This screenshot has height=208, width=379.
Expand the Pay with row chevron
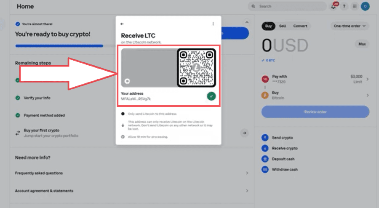367,79
